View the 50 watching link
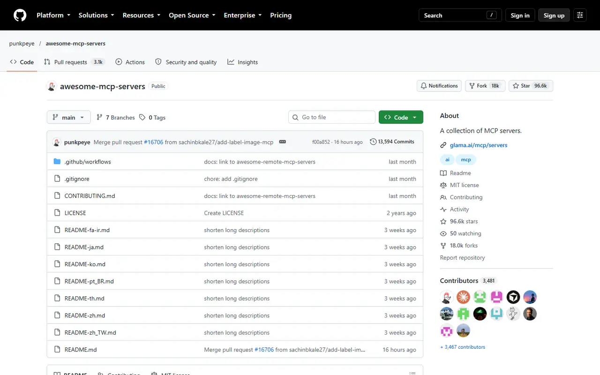 (461, 233)
